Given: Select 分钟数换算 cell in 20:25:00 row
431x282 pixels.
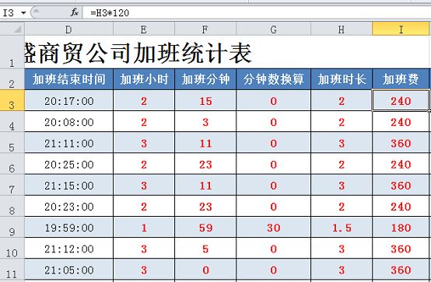Looking at the screenshot, I should tap(273, 164).
